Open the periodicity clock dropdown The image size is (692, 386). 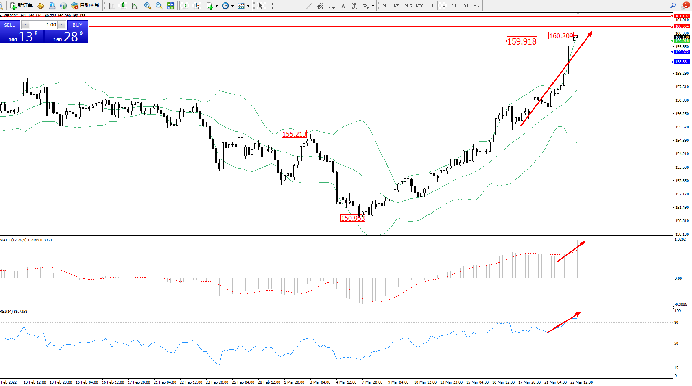click(232, 6)
